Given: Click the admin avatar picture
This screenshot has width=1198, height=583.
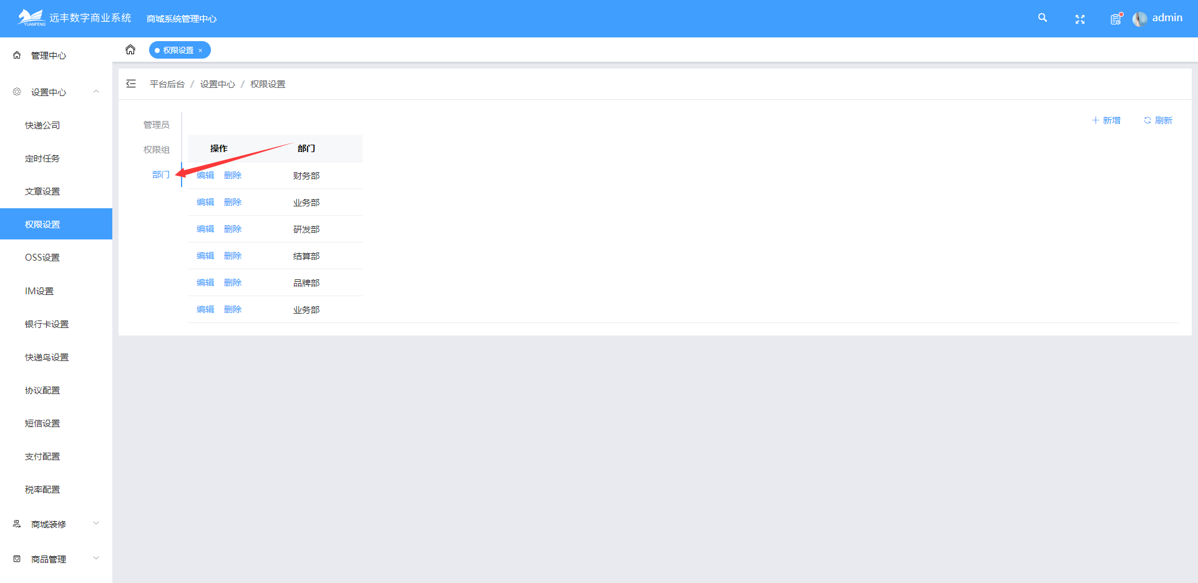Looking at the screenshot, I should pos(1139,19).
